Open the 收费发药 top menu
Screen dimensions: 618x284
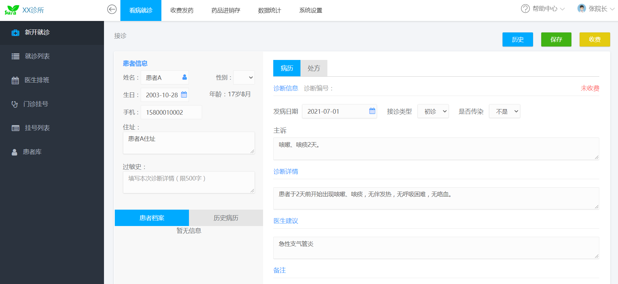coord(182,10)
